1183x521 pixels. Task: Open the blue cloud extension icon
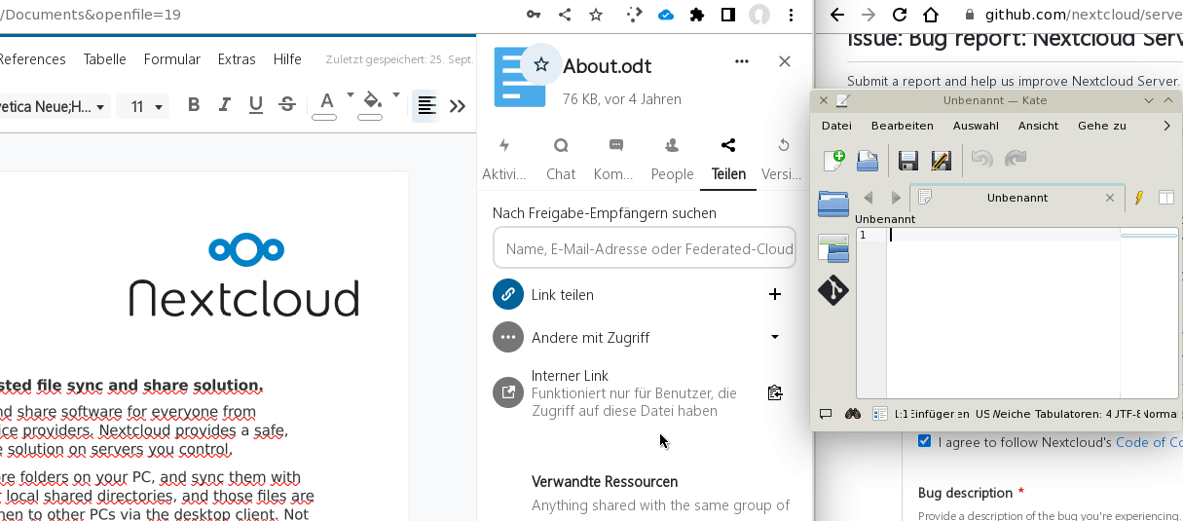tap(666, 15)
